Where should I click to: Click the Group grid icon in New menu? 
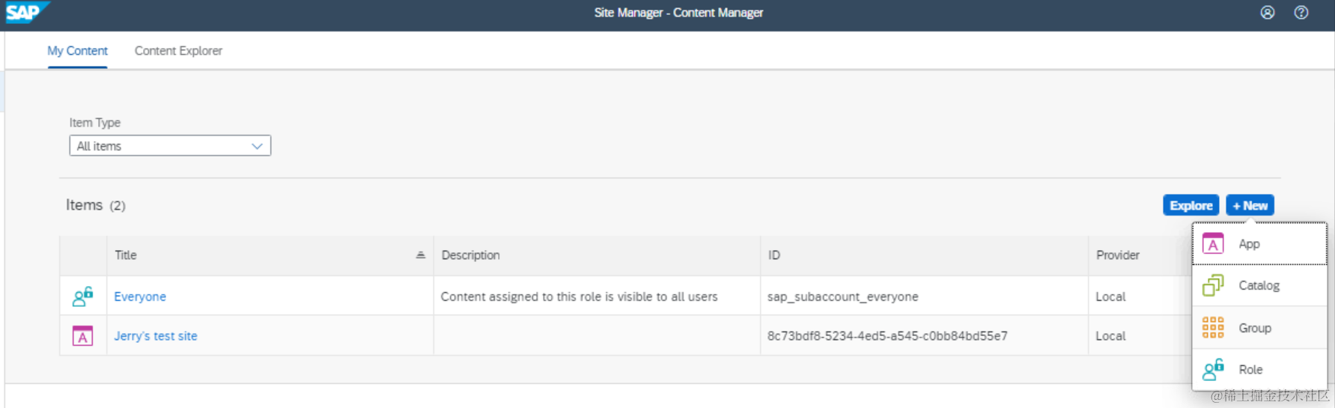(1213, 328)
